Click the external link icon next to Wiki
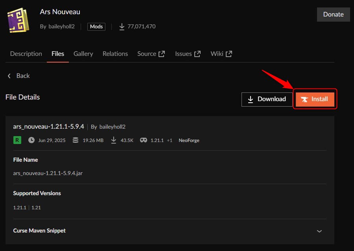Screen dimensions: 354x251 click(x=229, y=54)
